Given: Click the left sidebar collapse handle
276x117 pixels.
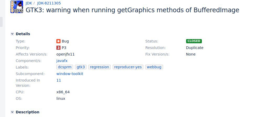Looking at the screenshot, I should pyautogui.click(x=1, y=22).
